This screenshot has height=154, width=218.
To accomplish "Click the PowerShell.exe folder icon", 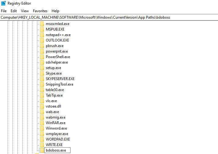I will (42, 57).
